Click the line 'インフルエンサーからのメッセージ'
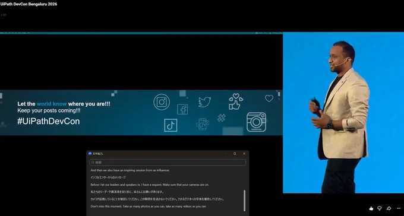The width and height of the screenshot is (404, 216). click(x=108, y=177)
